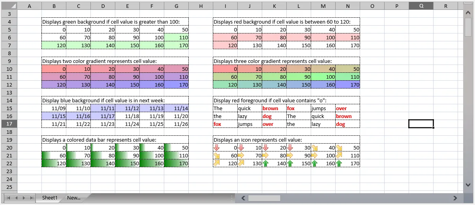Click the horizontal scrollbar left arrow
Viewport: 475px width, 205px height.
coord(243,198)
